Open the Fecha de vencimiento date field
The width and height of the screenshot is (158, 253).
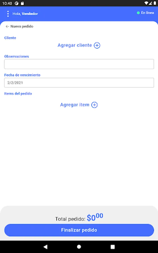(79, 83)
